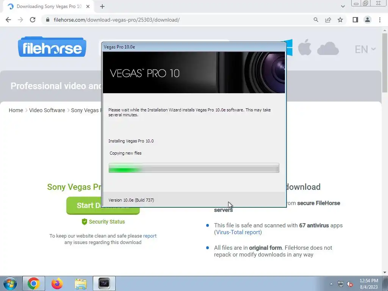Click the zoom magnifier icon in address bar

(x=316, y=20)
